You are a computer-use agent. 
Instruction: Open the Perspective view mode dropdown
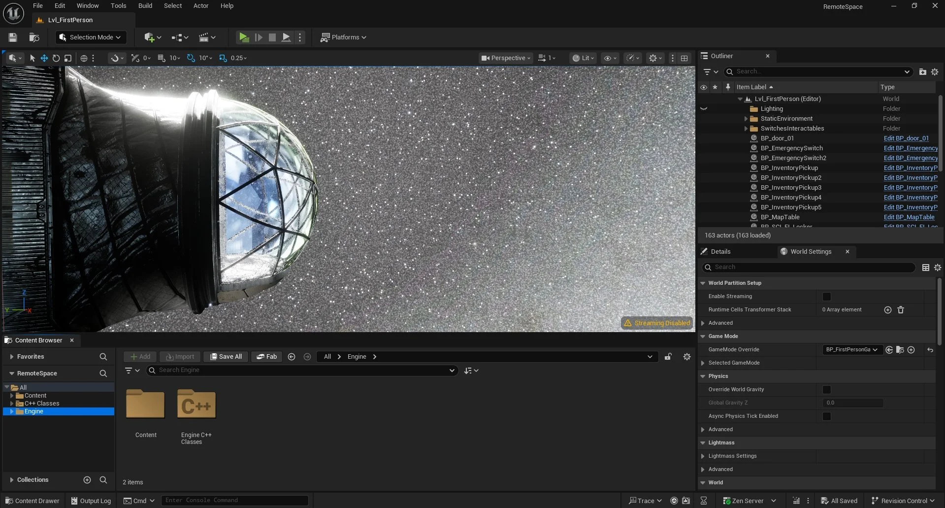pos(506,58)
